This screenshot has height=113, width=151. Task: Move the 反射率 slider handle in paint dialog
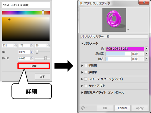click(x=46, y=58)
